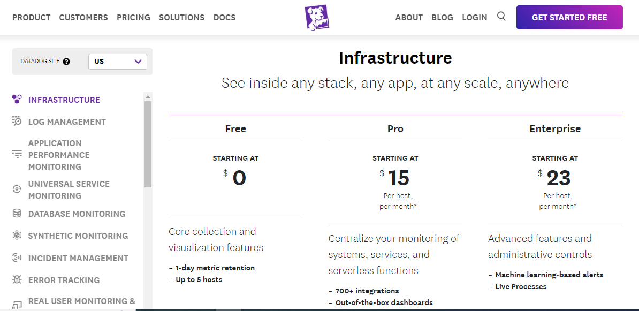Image resolution: width=639 pixels, height=311 pixels.
Task: Click the Enterprise plan $23 price
Action: tap(554, 178)
